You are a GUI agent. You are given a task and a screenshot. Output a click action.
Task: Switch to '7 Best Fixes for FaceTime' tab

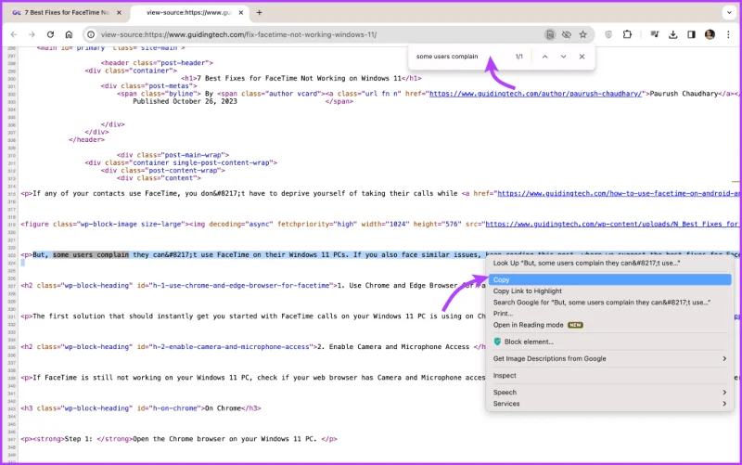coord(64,13)
